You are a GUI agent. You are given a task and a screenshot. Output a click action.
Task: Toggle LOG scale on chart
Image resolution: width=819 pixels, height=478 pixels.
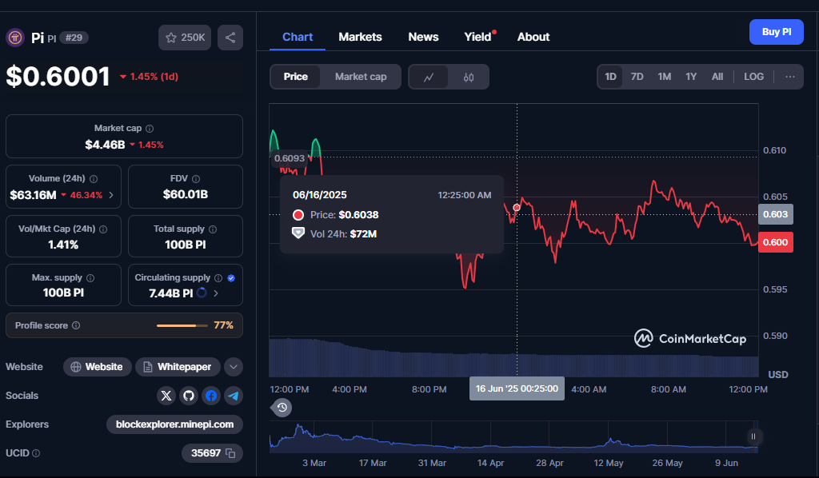coord(753,77)
